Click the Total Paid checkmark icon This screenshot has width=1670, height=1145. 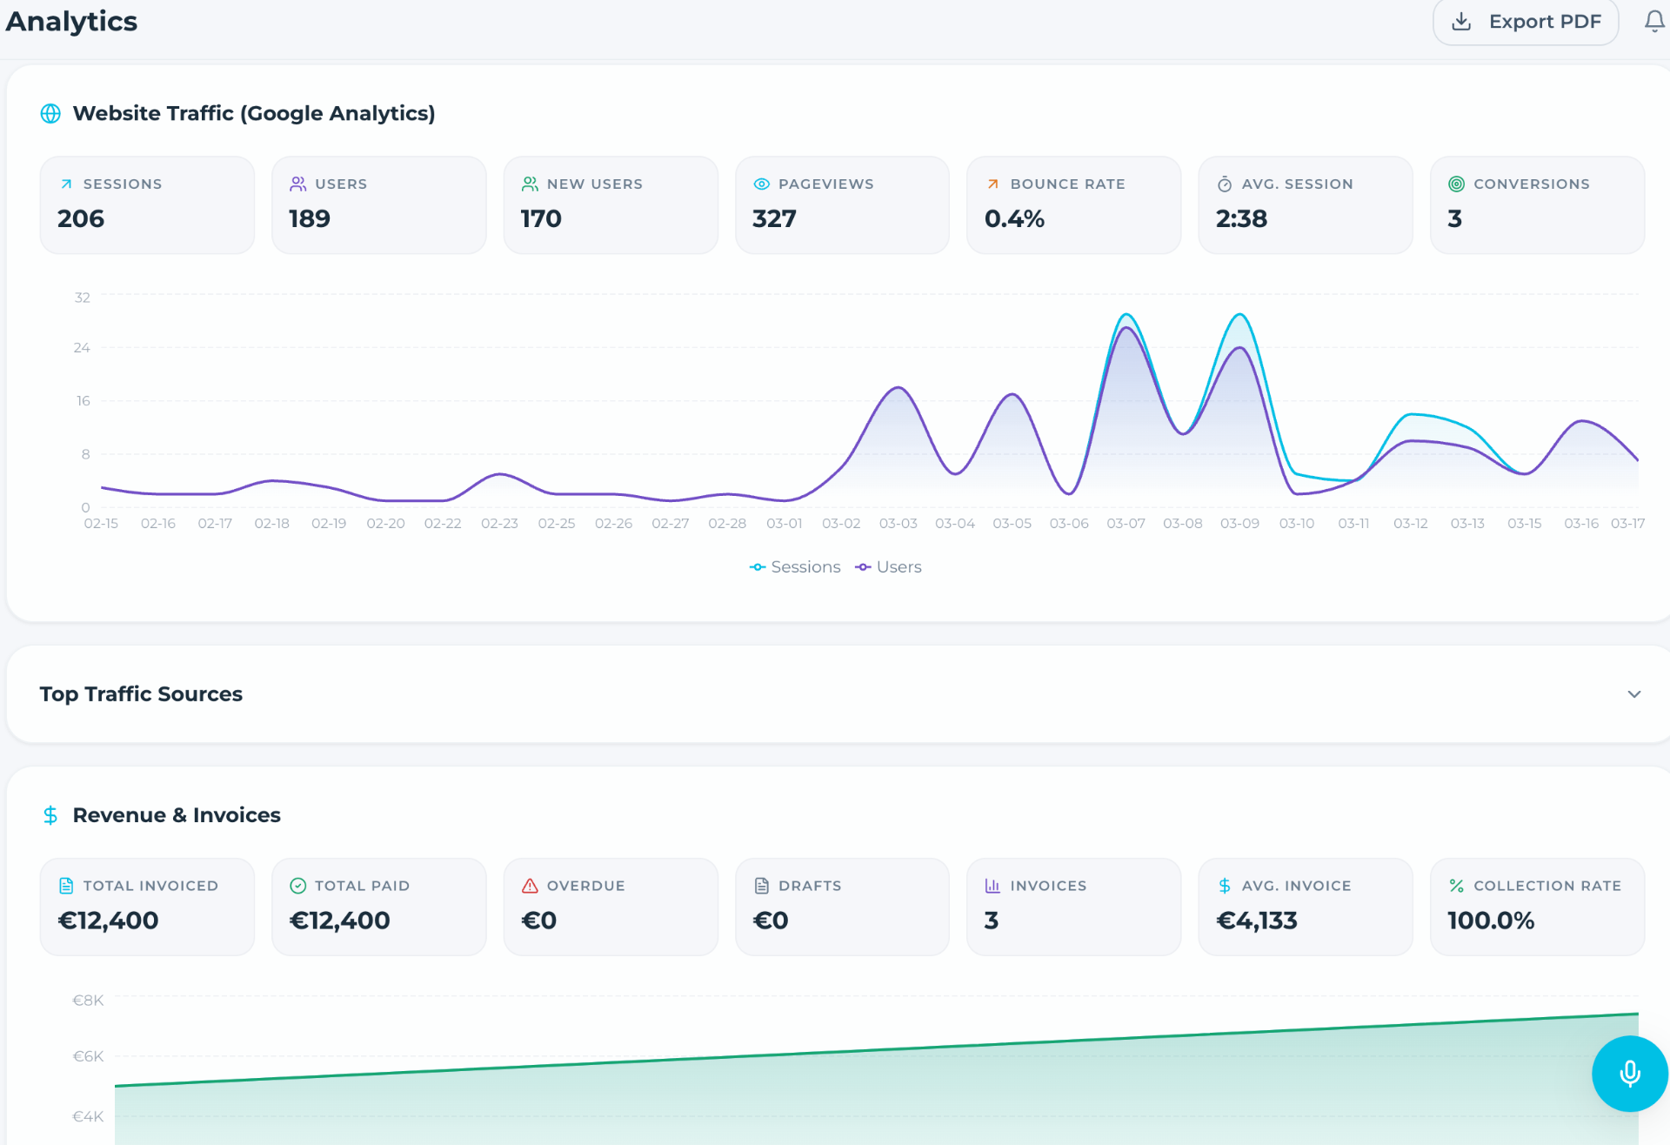[x=297, y=886]
